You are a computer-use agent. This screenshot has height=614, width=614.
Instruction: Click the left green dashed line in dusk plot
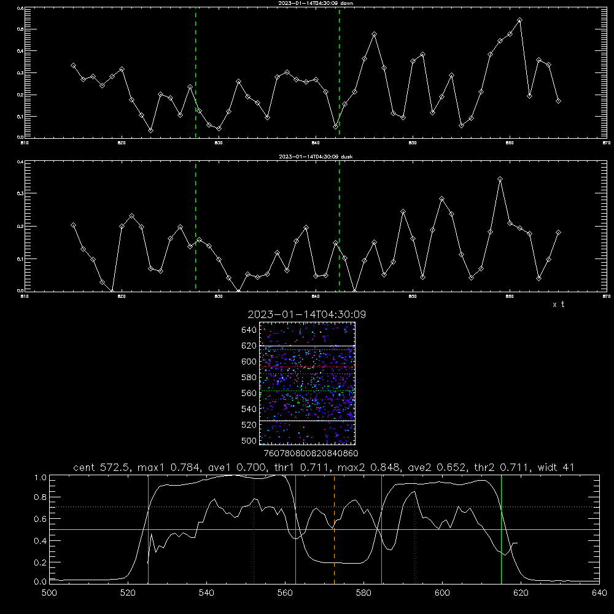(195, 226)
